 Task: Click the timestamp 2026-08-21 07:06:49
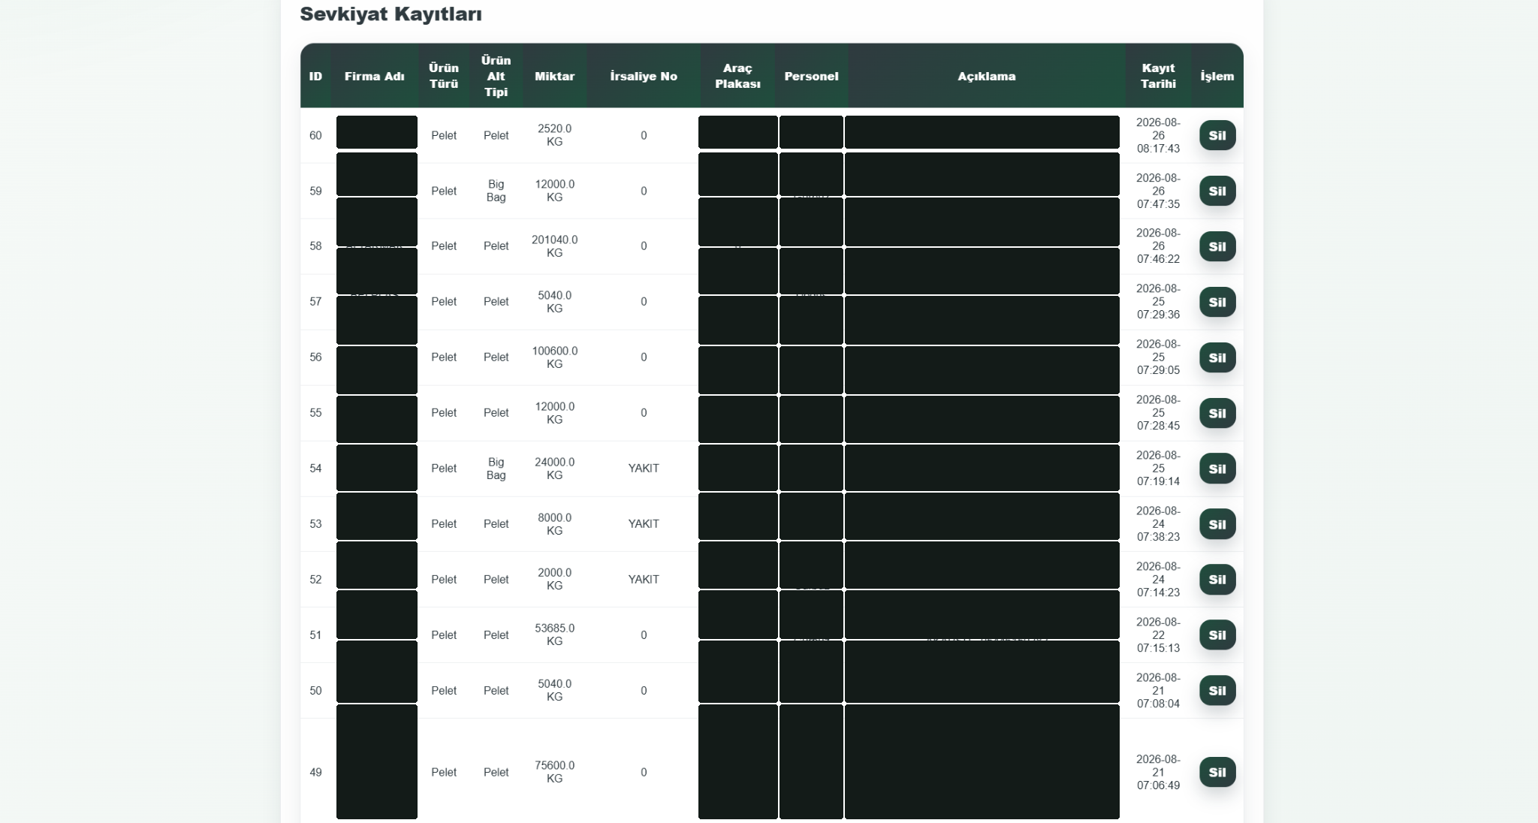[x=1158, y=772]
